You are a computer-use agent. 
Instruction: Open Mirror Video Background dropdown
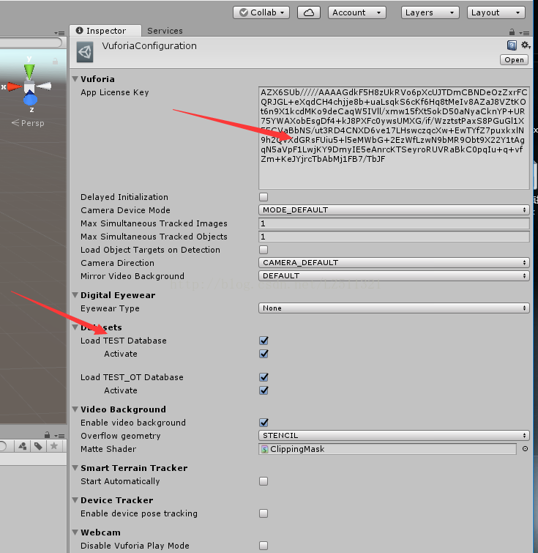[394, 276]
